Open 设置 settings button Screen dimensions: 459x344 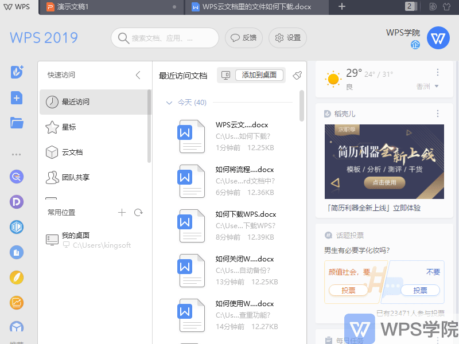287,38
